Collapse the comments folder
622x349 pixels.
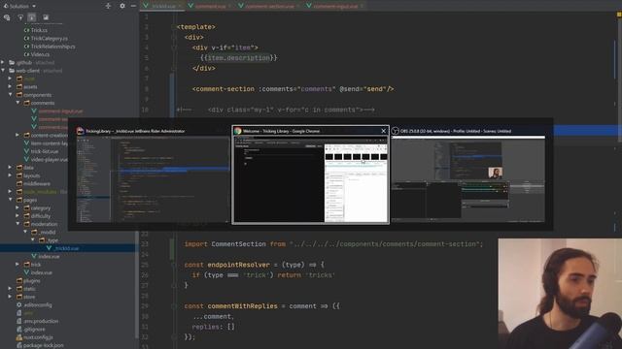[18, 103]
